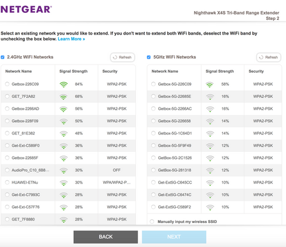Pick the Get-Ext5G-C645CC network radio button
This screenshot has height=247, width=286.
pos(154,182)
